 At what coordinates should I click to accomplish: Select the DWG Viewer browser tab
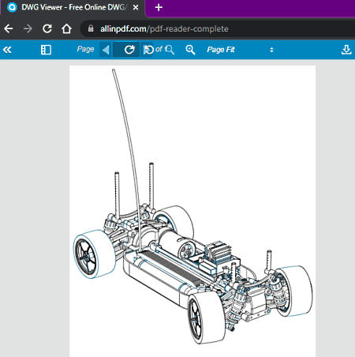pyautogui.click(x=73, y=7)
